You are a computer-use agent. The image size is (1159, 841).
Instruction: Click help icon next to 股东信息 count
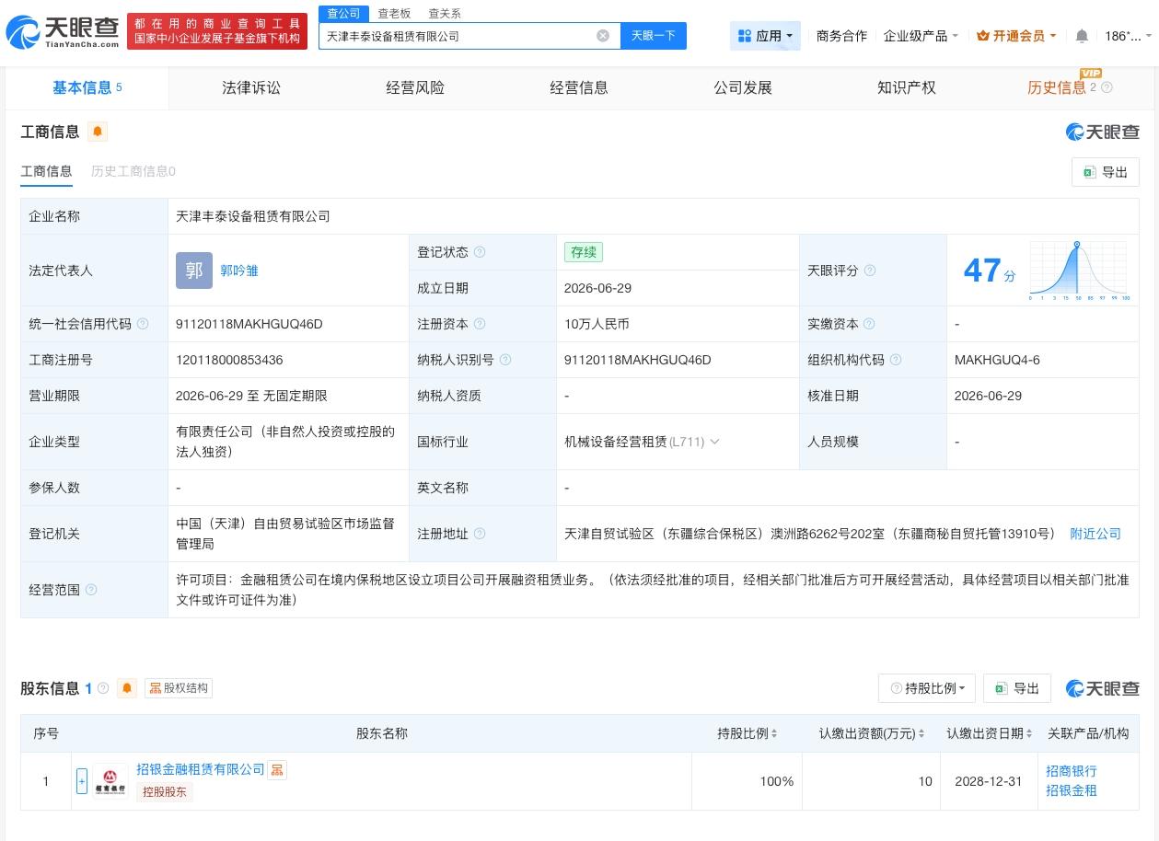(x=103, y=688)
